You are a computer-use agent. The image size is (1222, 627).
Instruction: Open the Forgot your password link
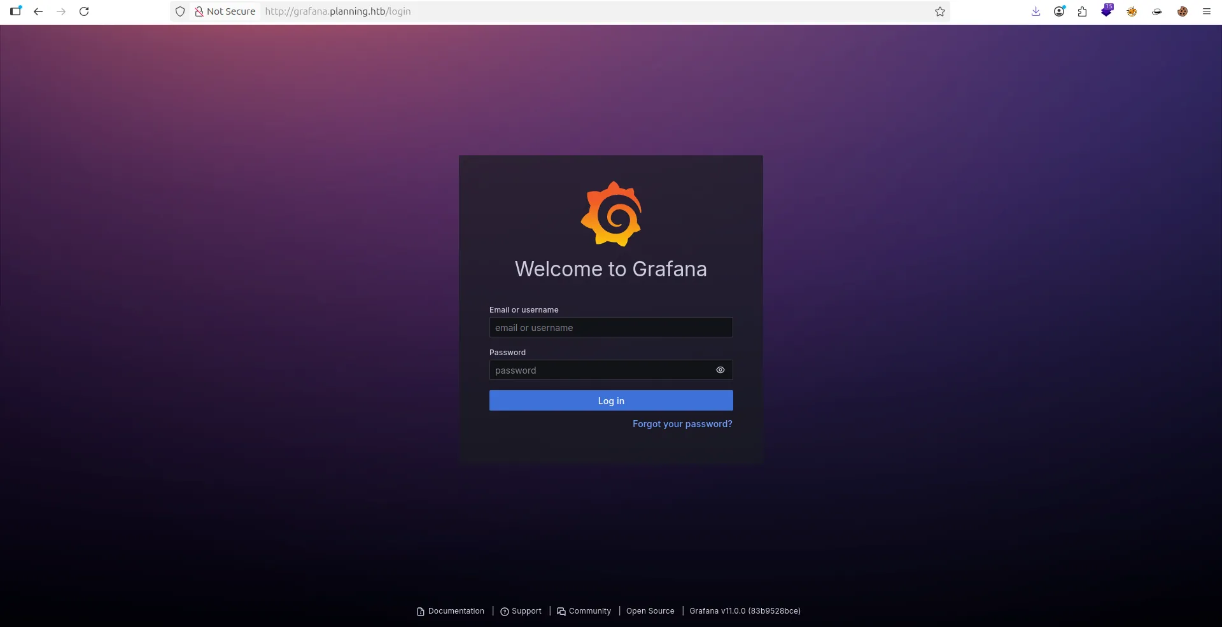tap(682, 424)
